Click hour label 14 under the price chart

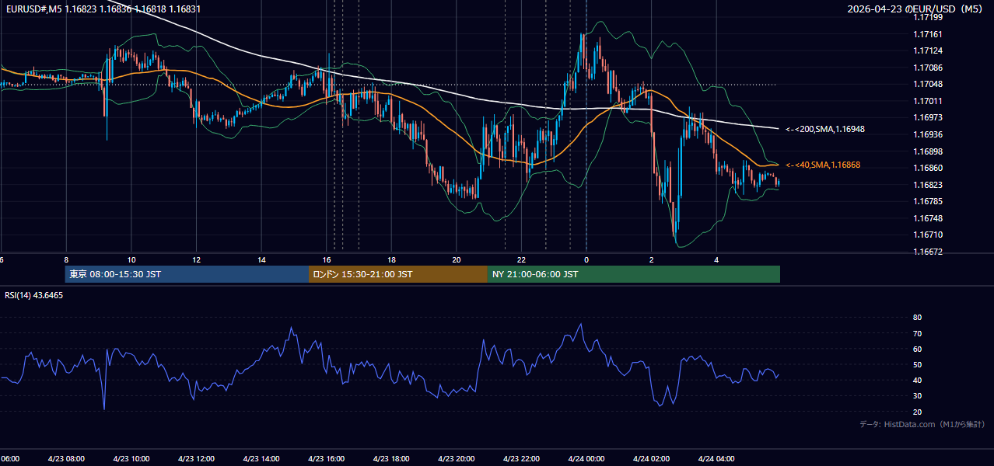point(262,259)
